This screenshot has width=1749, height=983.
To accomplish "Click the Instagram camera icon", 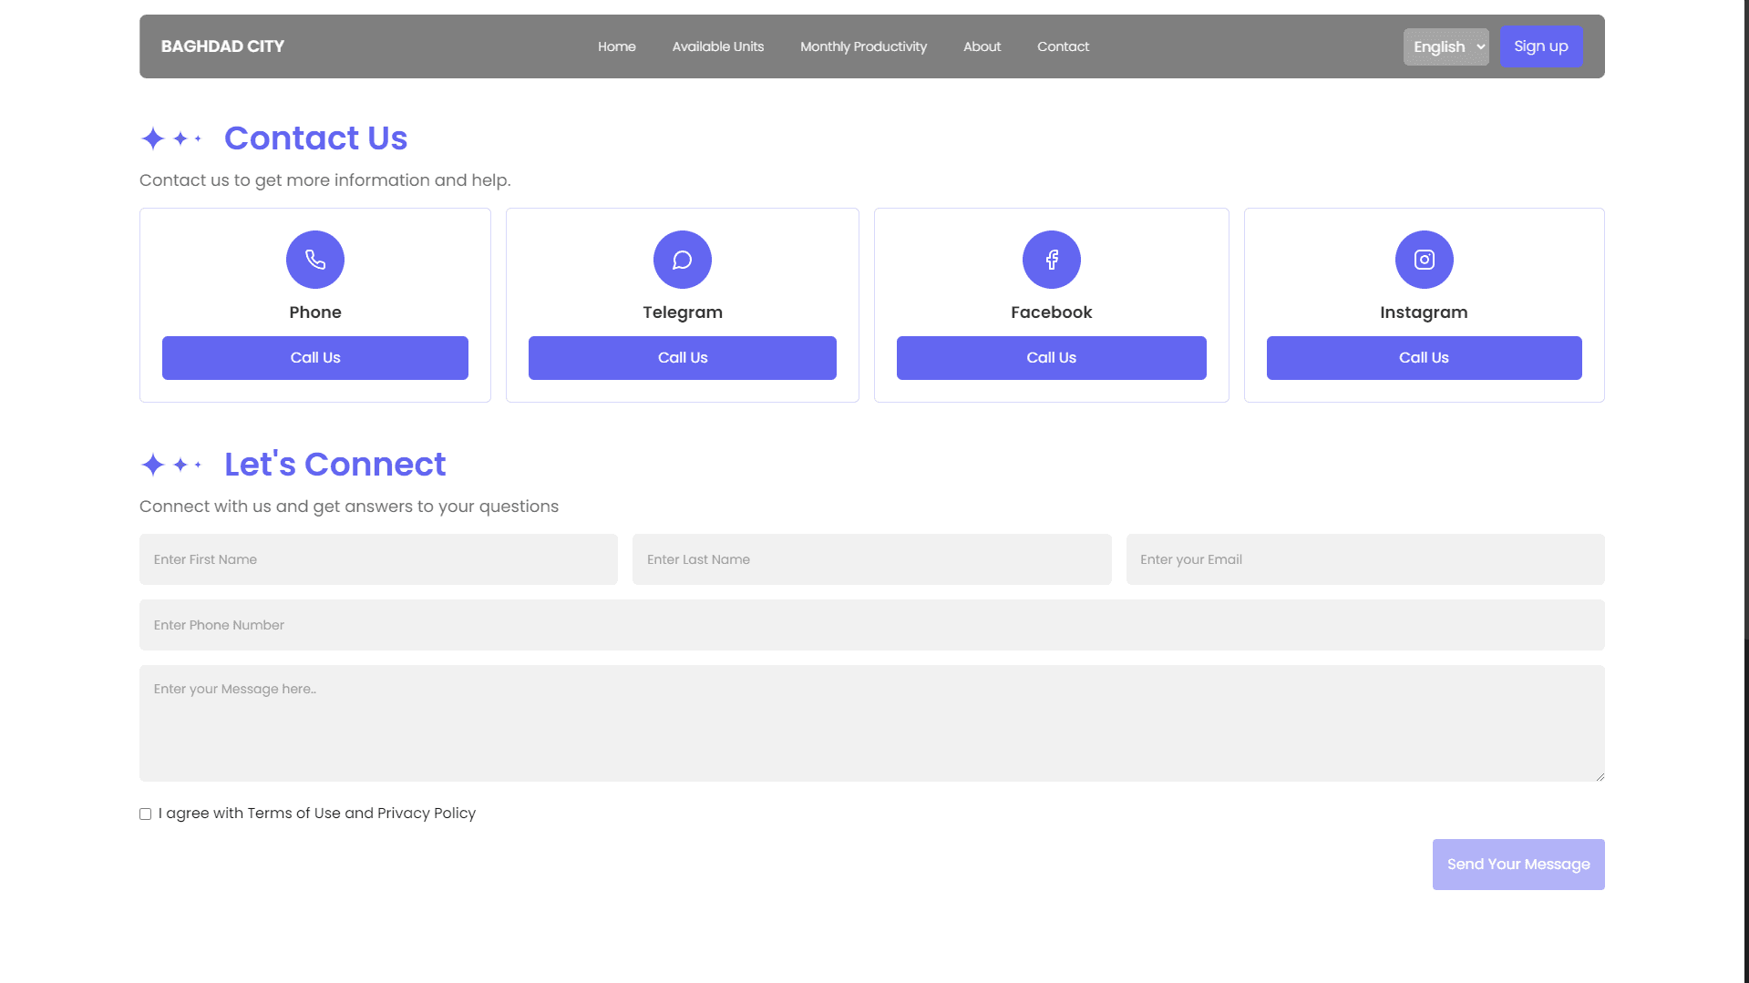I will (1425, 260).
